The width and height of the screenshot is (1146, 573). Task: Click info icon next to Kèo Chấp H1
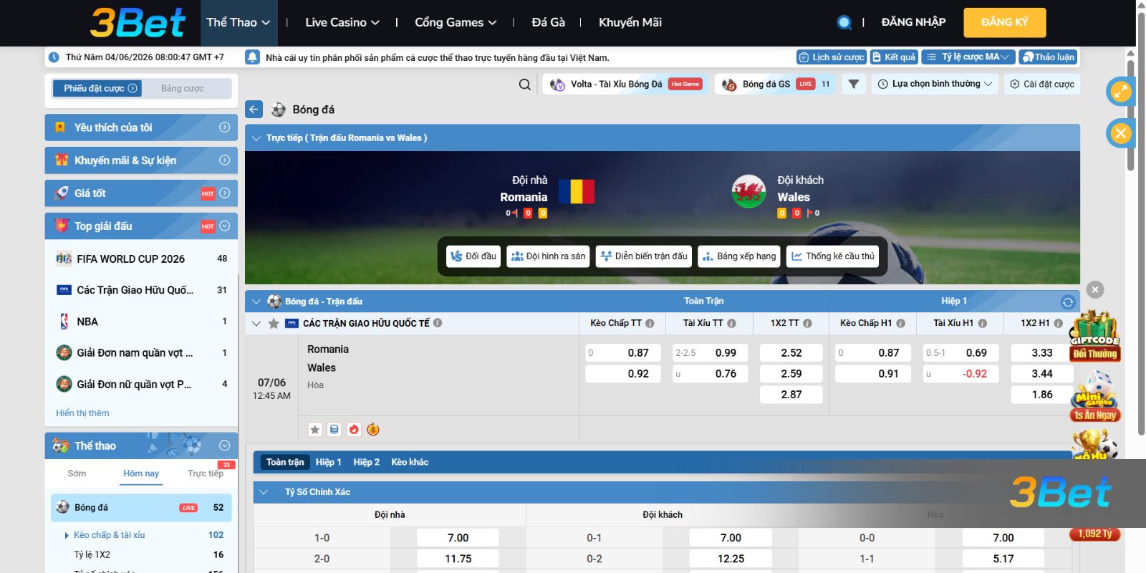[x=900, y=324]
